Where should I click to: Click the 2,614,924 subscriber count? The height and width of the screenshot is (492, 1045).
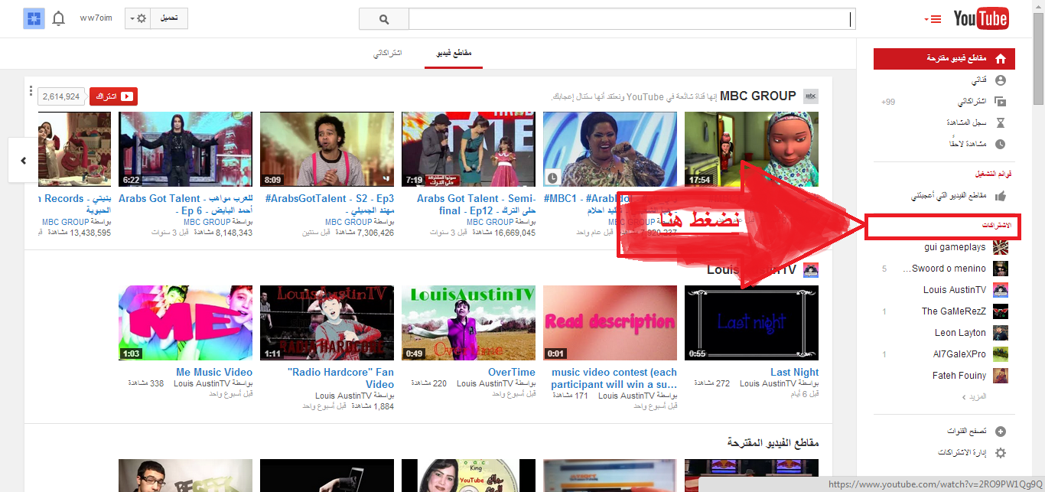pyautogui.click(x=61, y=96)
